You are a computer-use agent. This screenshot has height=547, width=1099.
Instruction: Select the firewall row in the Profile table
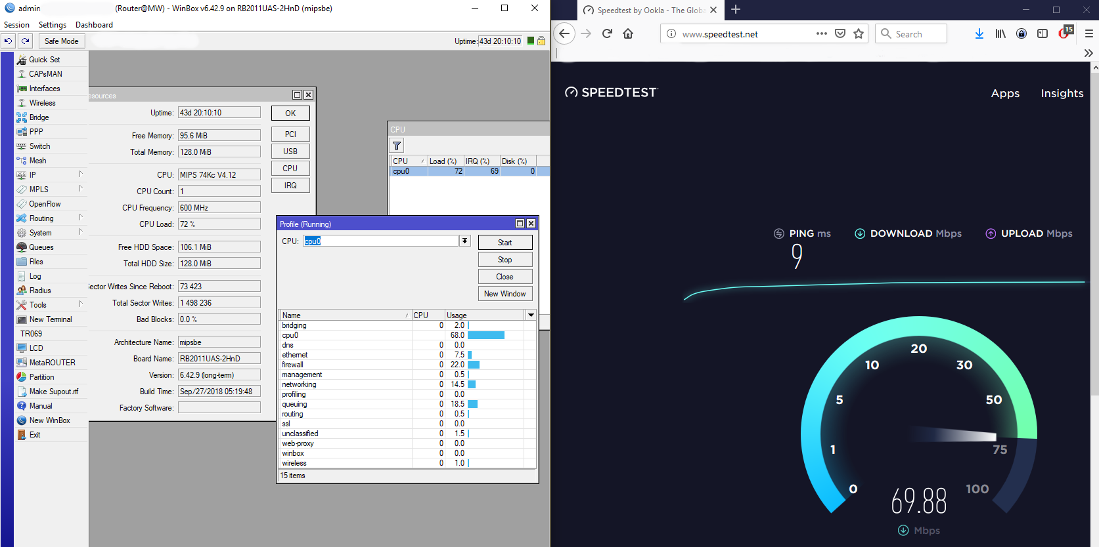tap(407, 365)
